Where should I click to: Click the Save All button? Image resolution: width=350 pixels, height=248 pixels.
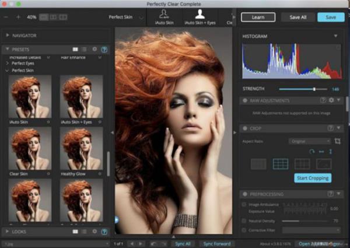(x=297, y=18)
